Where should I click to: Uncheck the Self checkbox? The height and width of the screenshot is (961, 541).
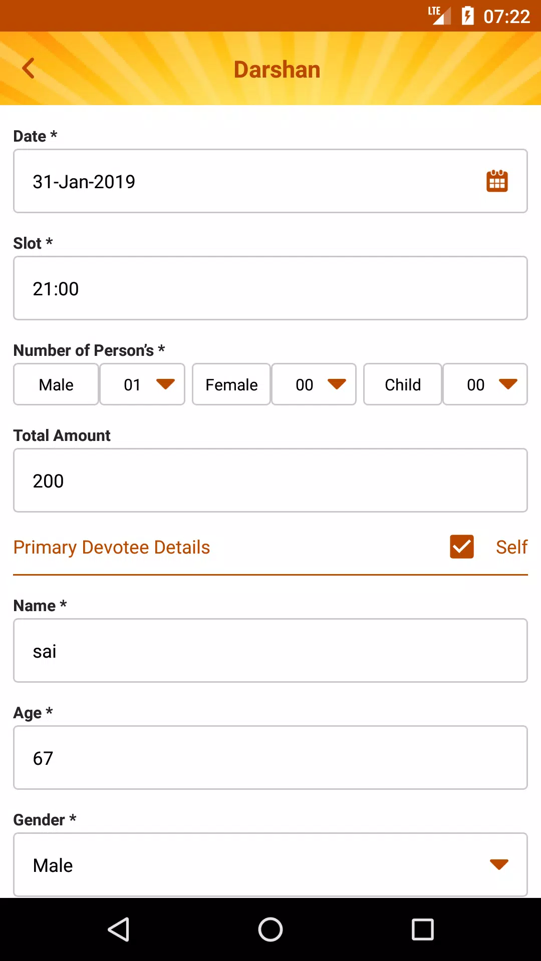click(462, 547)
